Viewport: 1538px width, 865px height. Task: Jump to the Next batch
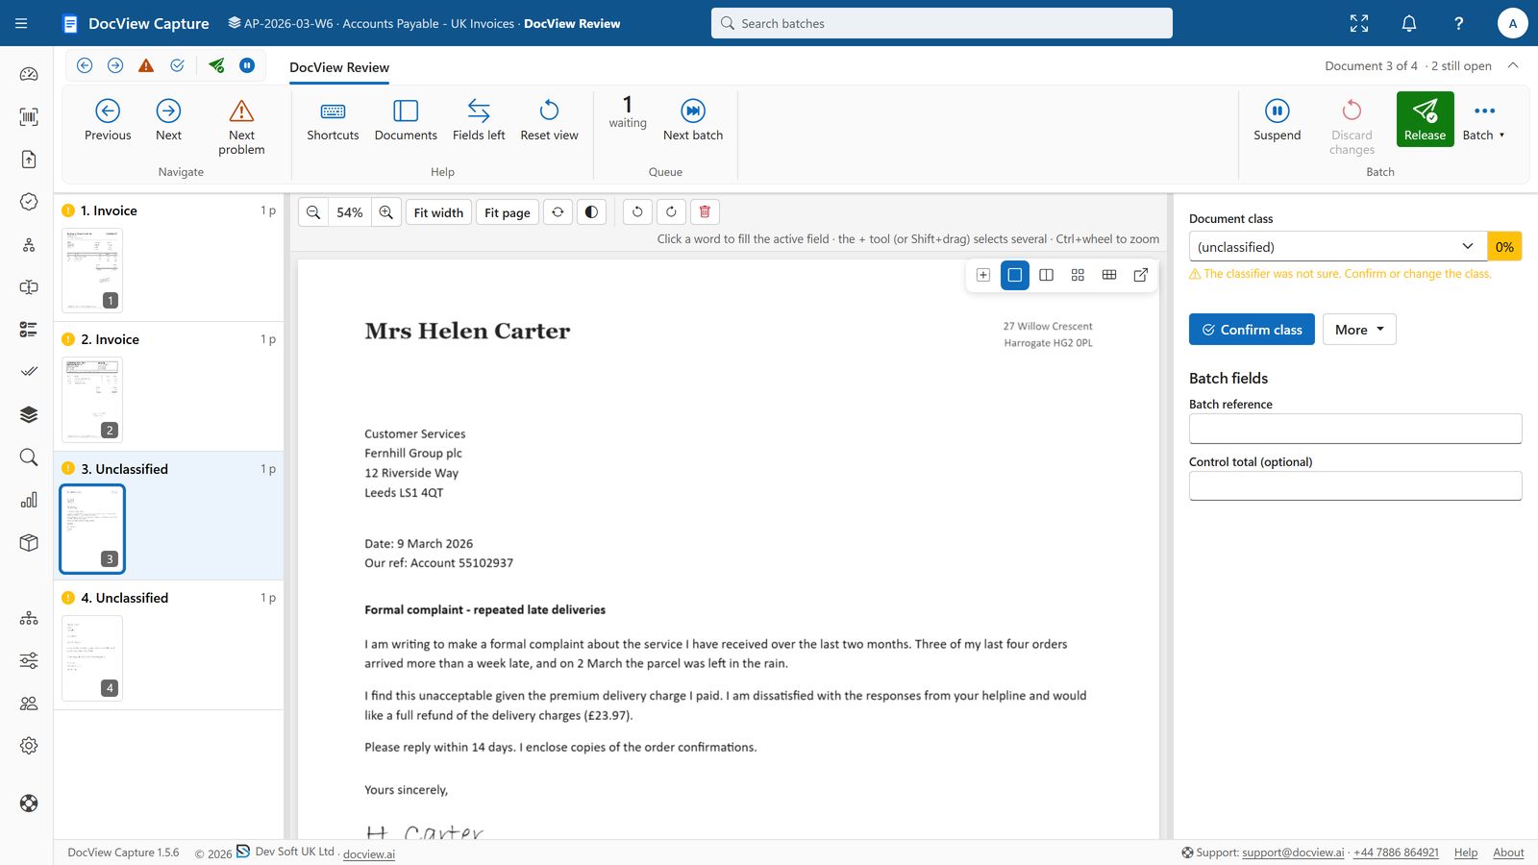[693, 120]
